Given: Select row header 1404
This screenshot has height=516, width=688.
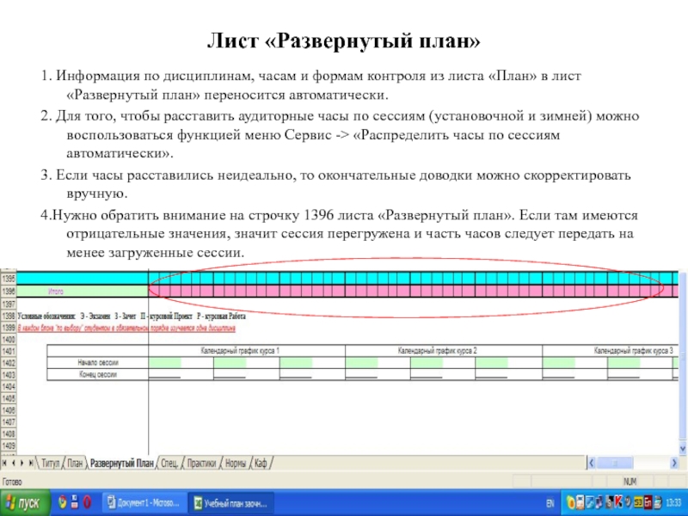Looking at the screenshot, I should click(9, 386).
